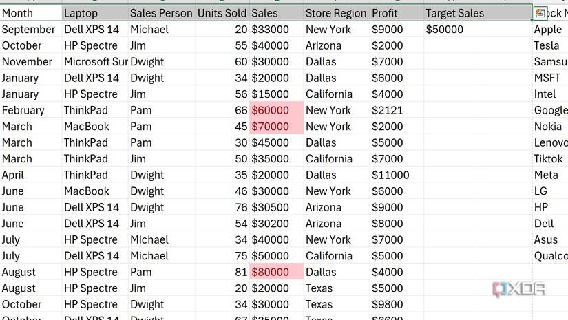Image resolution: width=568 pixels, height=320 pixels.
Task: Click the Tesla cell in the last column
Action: tap(547, 45)
